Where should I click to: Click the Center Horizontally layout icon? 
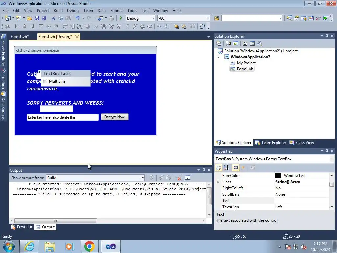pyautogui.click(x=159, y=26)
